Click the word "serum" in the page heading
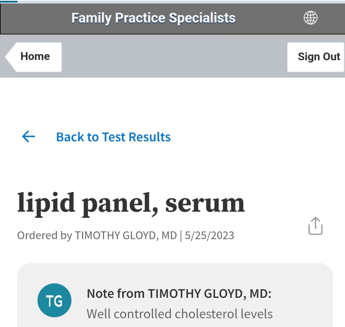Viewport: 345px width, 327px height. [205, 203]
